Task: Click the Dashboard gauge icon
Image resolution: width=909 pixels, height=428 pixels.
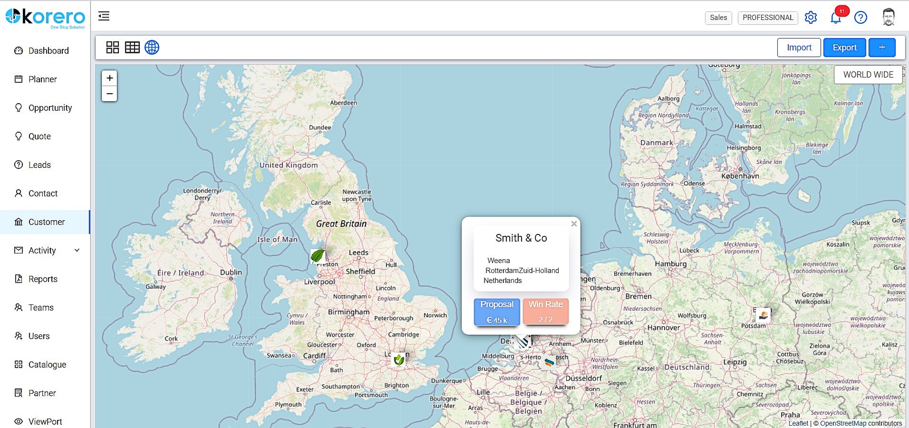Action: 19,50
